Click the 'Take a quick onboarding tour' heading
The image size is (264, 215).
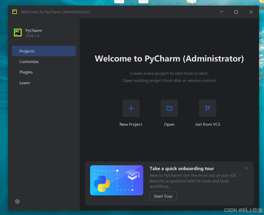[x=182, y=169]
